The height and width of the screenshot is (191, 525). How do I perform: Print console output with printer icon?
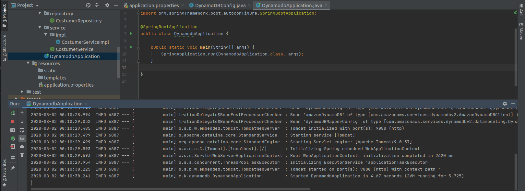pos(22,147)
